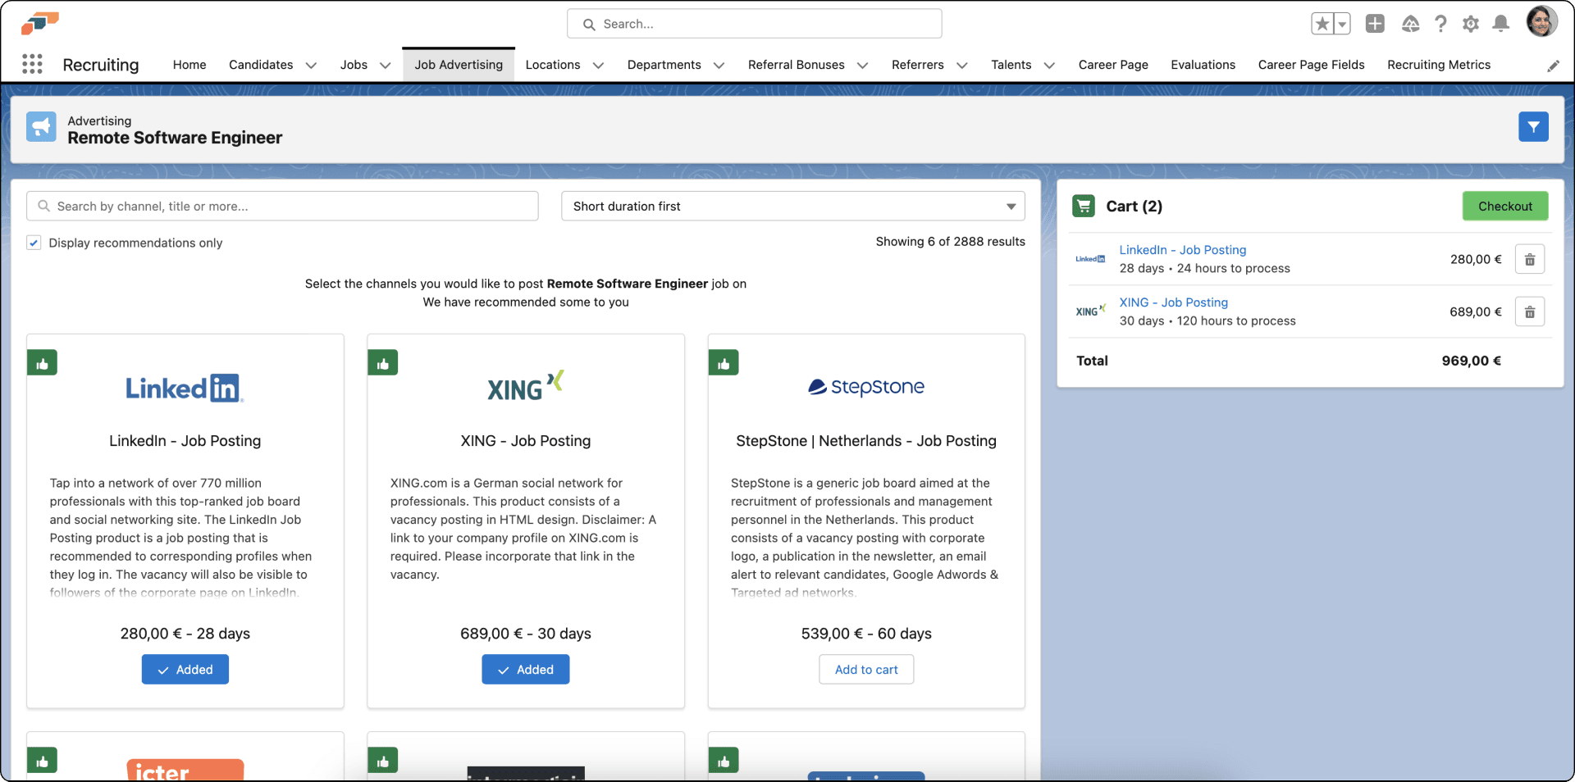Screen dimensions: 1575x782
Task: Open the Talents tab
Action: click(x=1011, y=65)
